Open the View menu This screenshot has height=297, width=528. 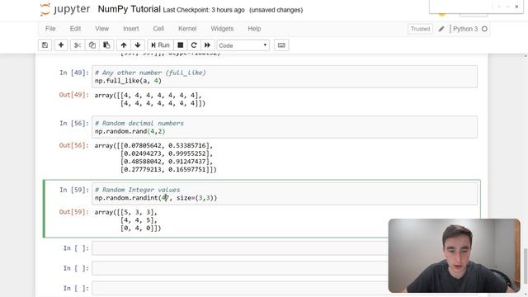(101, 29)
